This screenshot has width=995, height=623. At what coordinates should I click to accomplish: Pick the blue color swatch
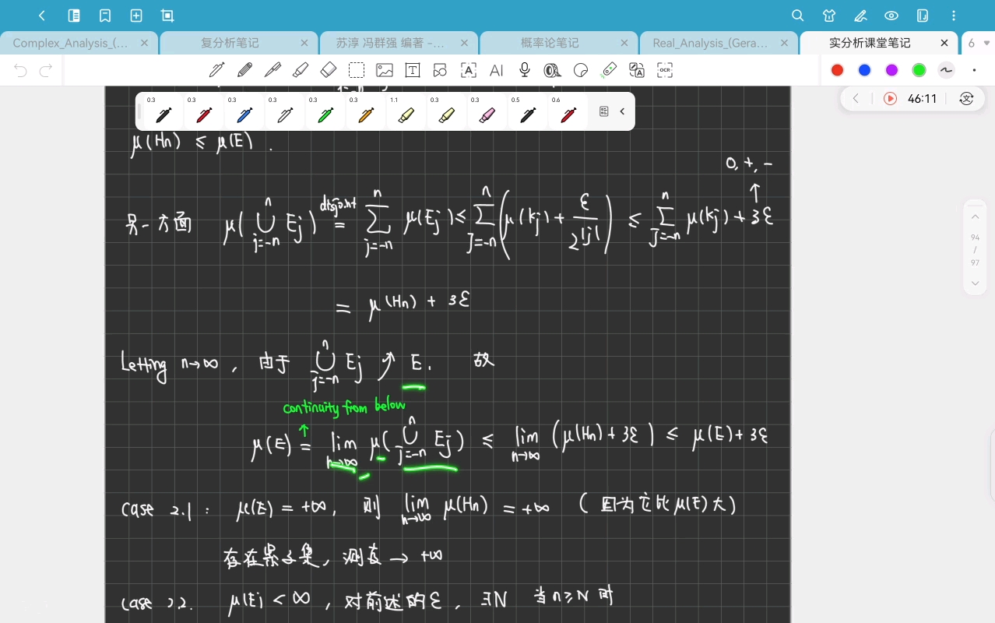point(864,70)
